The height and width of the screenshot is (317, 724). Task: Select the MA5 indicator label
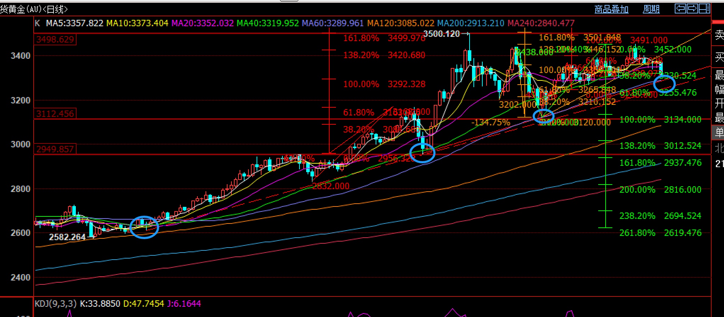click(x=74, y=23)
